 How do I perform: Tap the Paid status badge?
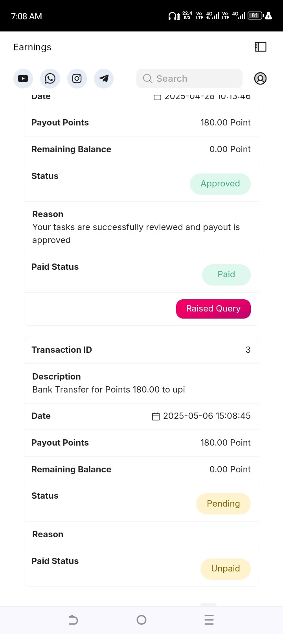tap(226, 275)
